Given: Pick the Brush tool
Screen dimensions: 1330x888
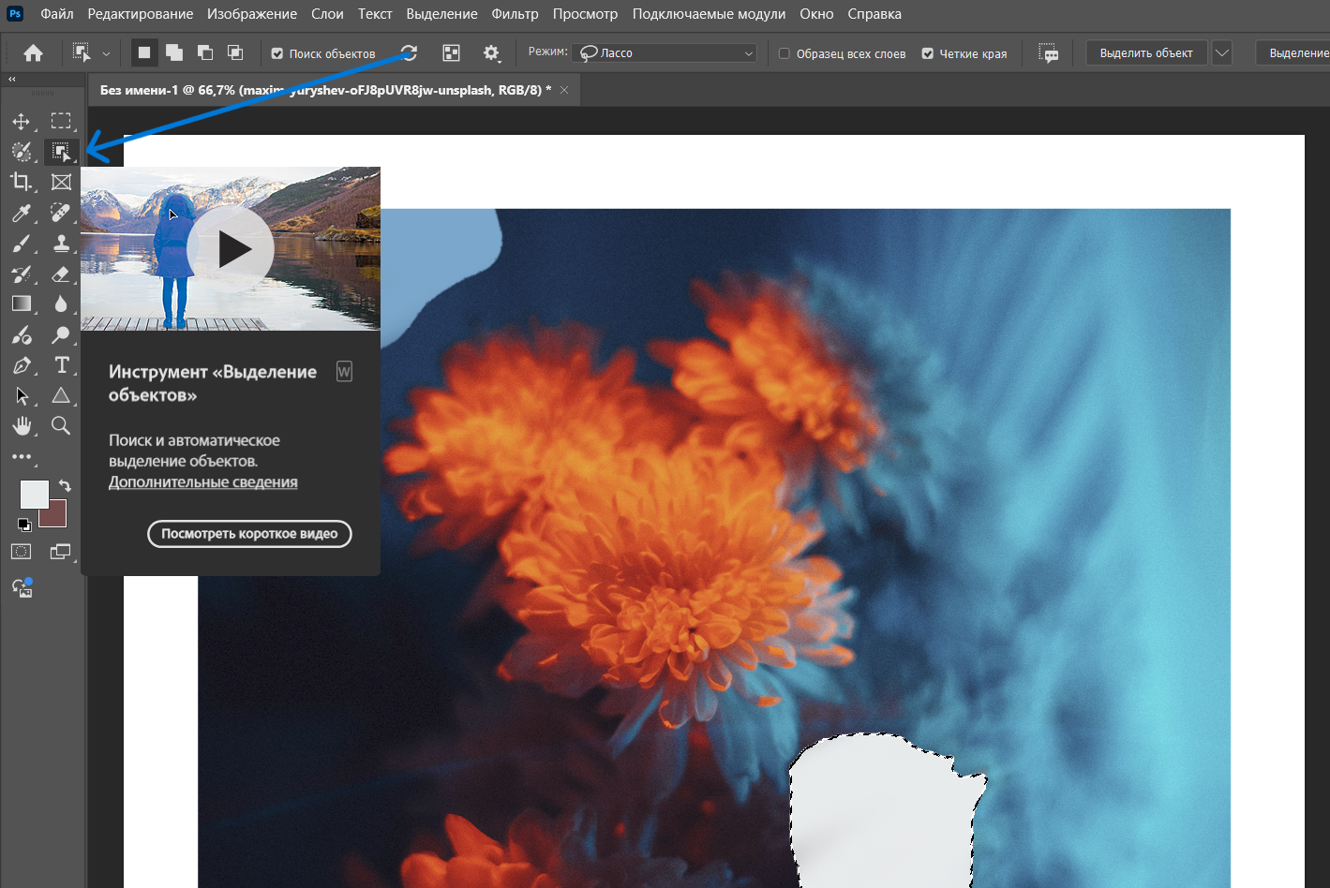Looking at the screenshot, I should tap(21, 244).
